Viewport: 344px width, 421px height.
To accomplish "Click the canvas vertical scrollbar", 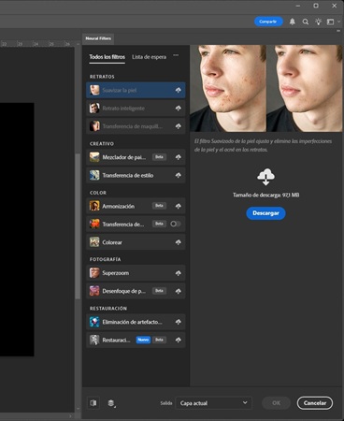I will (78, 226).
